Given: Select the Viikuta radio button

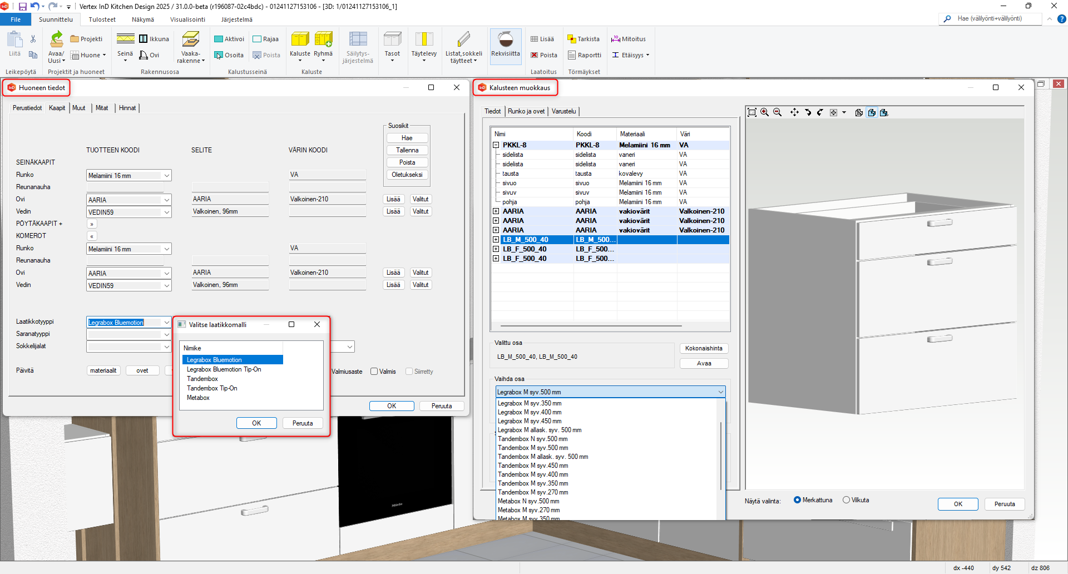Looking at the screenshot, I should [846, 500].
